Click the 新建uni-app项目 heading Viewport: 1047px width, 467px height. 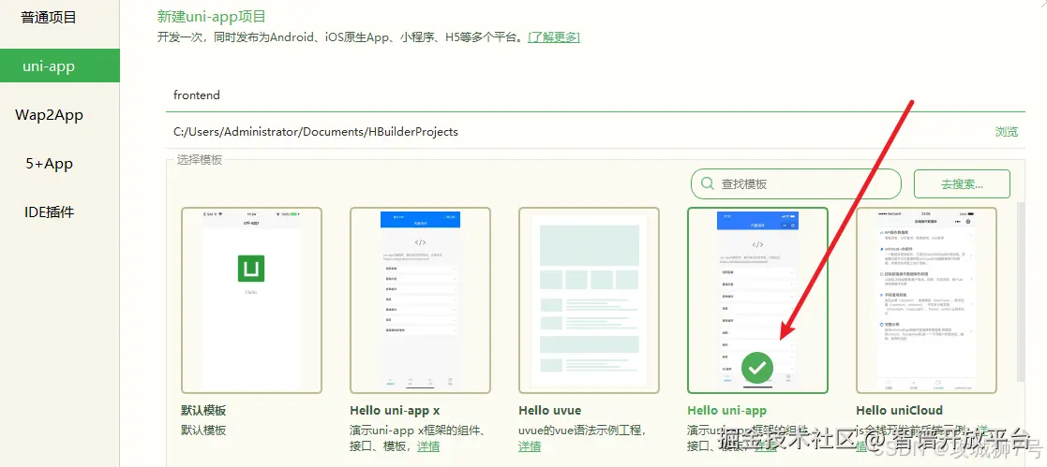[211, 17]
